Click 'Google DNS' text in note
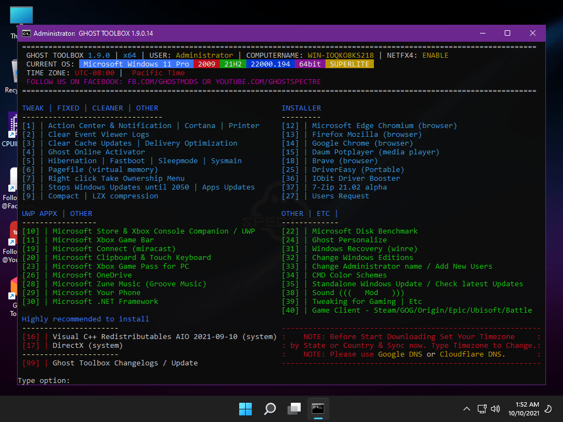563x422 pixels. tap(400, 354)
